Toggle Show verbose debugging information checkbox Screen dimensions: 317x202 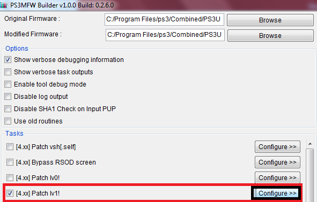click(x=8, y=60)
